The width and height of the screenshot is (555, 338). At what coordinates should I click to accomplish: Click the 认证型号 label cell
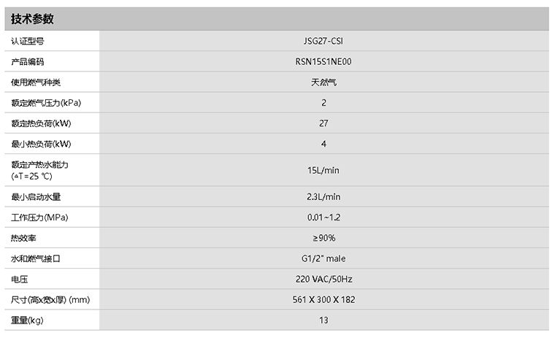(27, 41)
